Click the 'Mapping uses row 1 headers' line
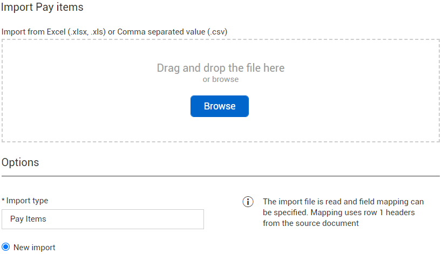442x254 pixels. 363,212
